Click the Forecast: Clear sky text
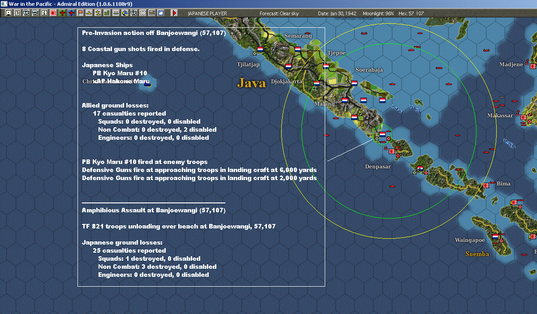 tap(279, 13)
